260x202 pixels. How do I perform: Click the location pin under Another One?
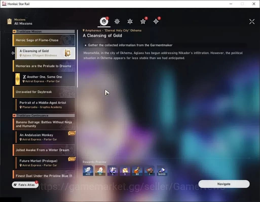click(24, 81)
